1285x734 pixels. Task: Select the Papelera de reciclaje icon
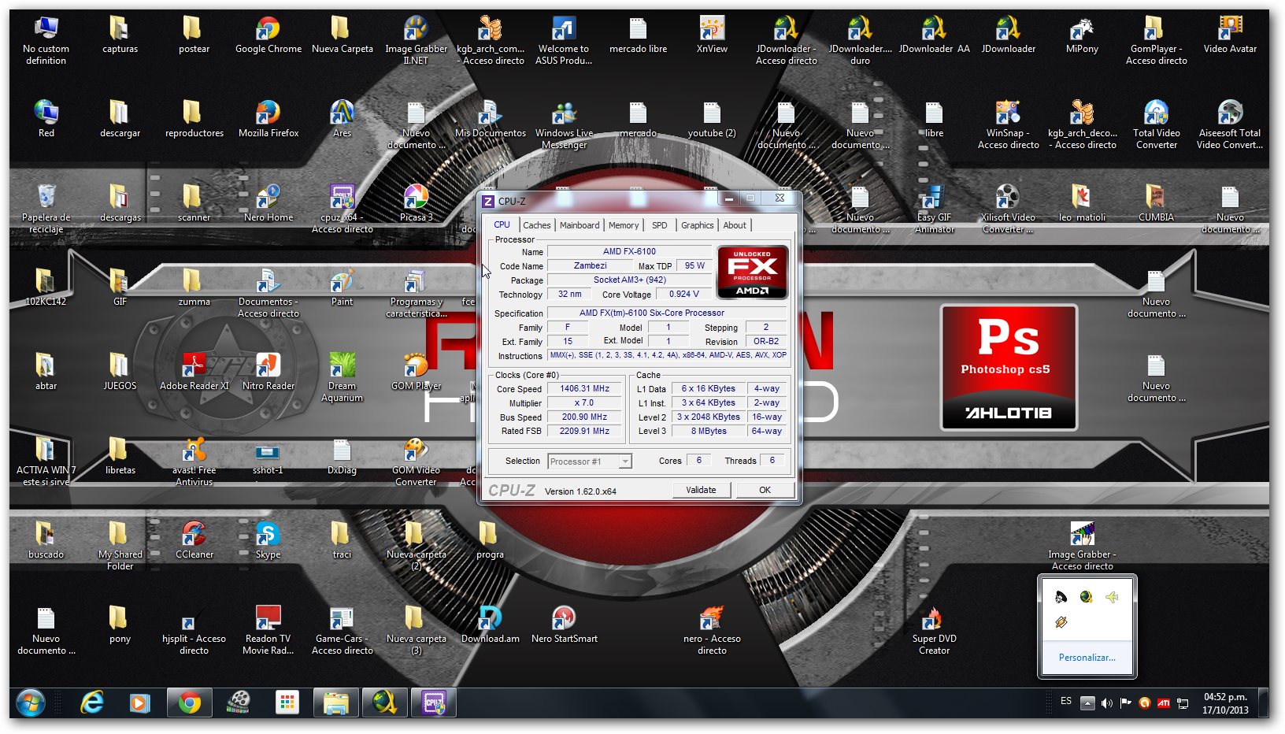coord(46,209)
